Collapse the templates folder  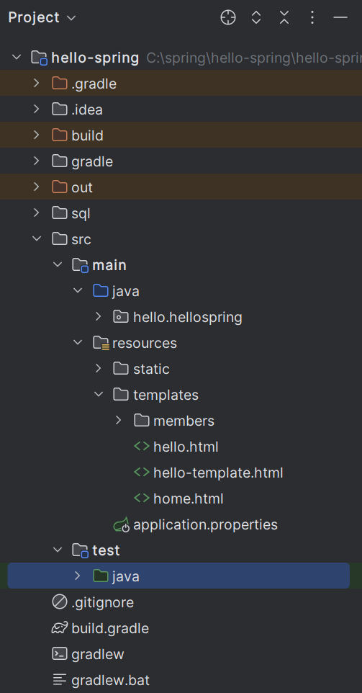point(99,395)
